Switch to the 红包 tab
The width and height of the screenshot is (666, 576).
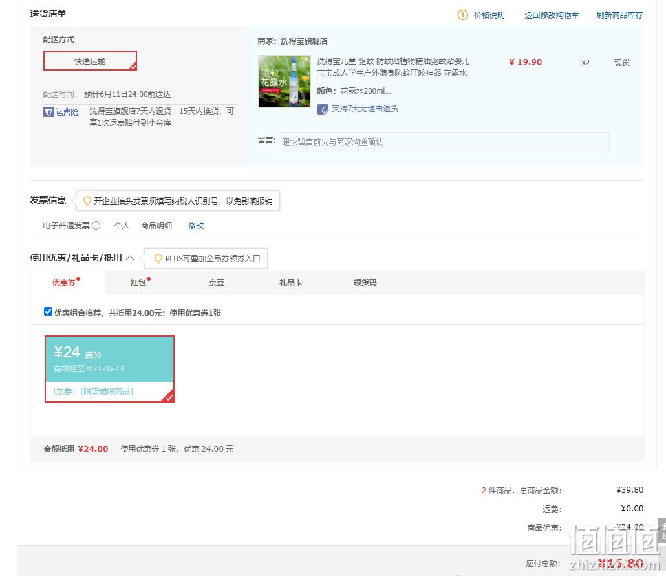[x=138, y=283]
